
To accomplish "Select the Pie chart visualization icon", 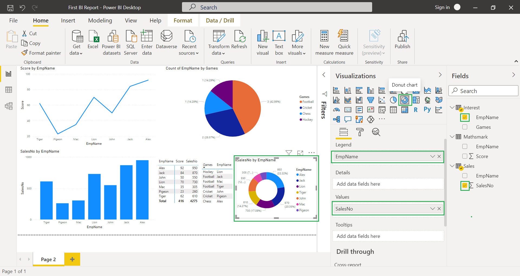I will [393, 100].
